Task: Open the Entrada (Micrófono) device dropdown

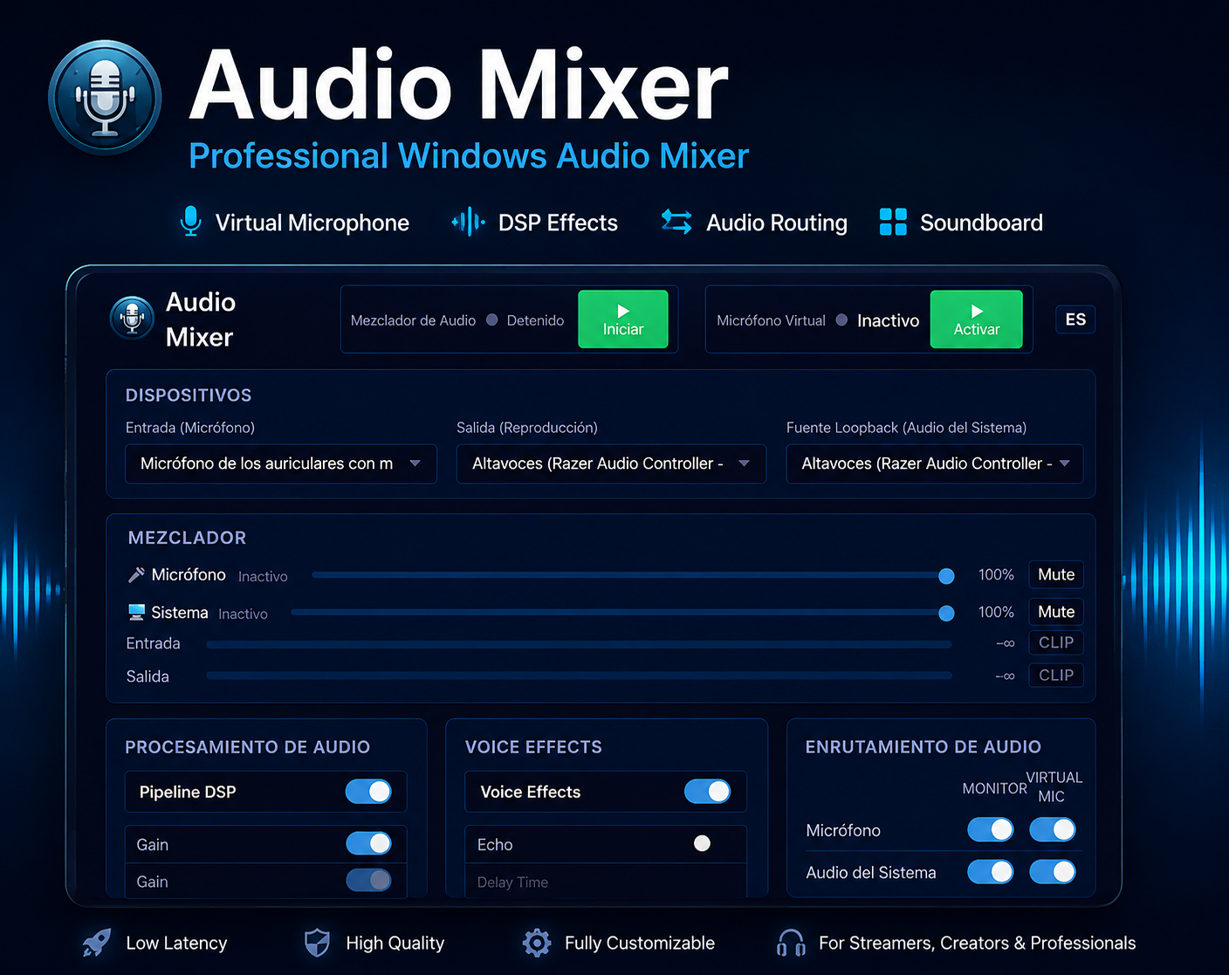Action: [x=281, y=463]
